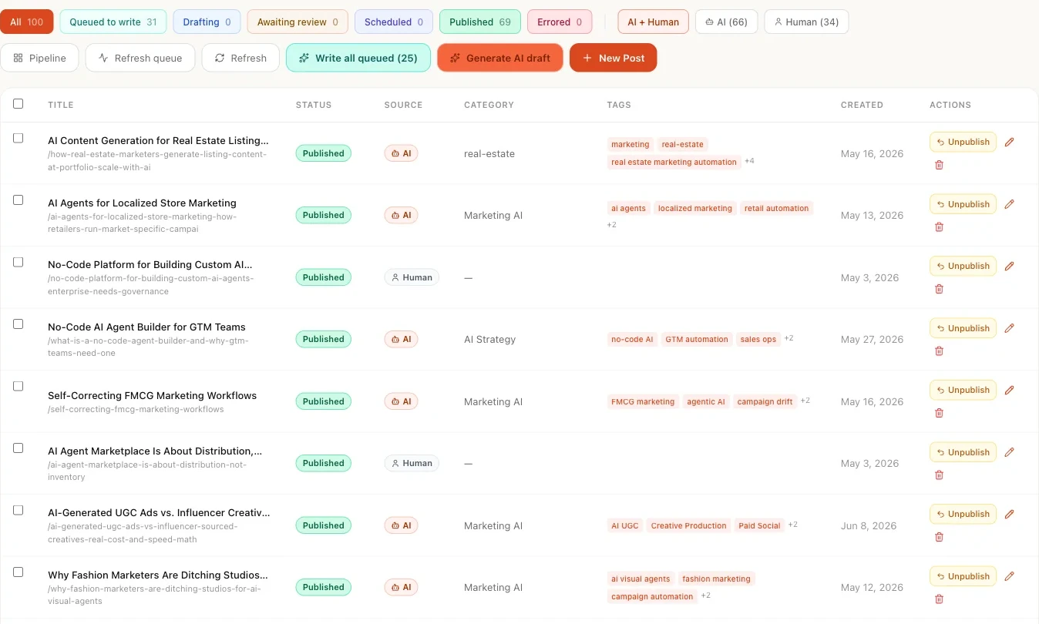This screenshot has width=1039, height=624.
Task: Delete the Why Fashion Marketers Are Ditching Studios post
Action: click(939, 599)
